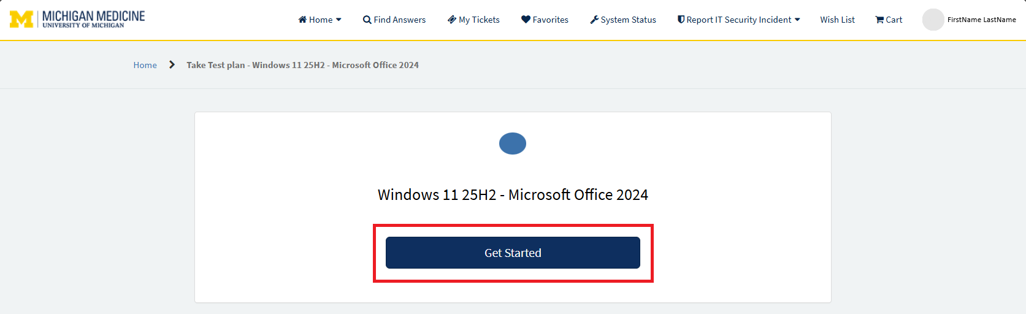Click the Take Test plan breadcrumb text
The image size is (1026, 314).
point(216,65)
